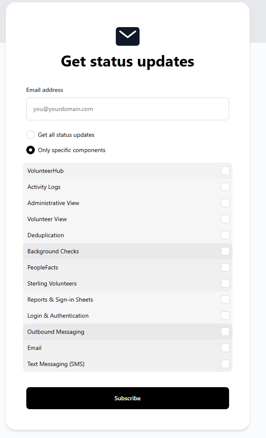Enable the Email component checkbox
Image resolution: width=266 pixels, height=438 pixels.
[225, 348]
